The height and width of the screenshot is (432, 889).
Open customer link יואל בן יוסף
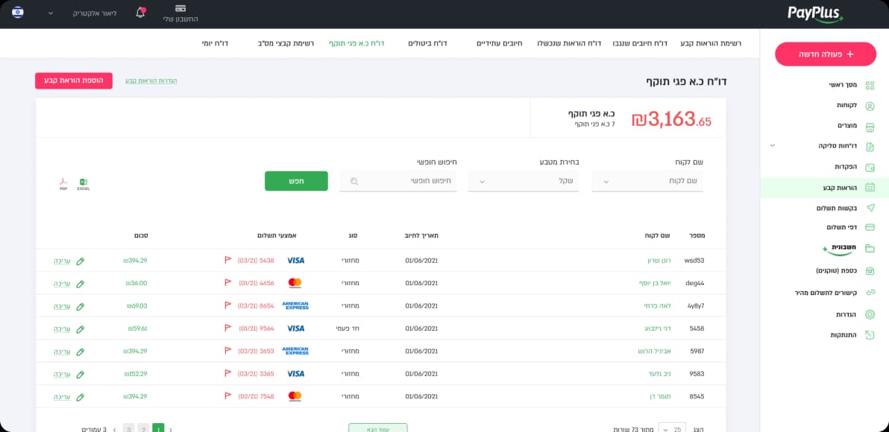tap(656, 282)
